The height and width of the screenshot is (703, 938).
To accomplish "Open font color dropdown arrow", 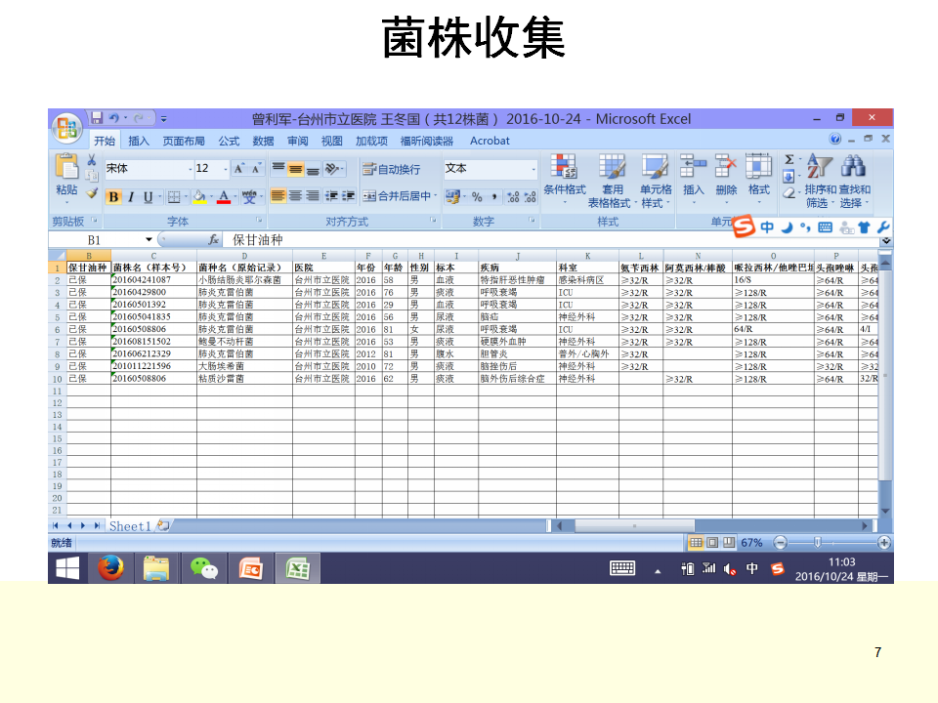I will [x=234, y=196].
